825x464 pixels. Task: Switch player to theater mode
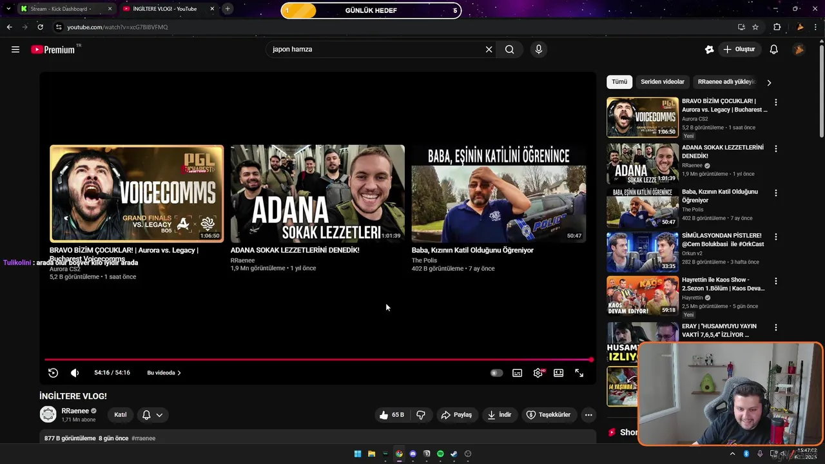pos(559,373)
